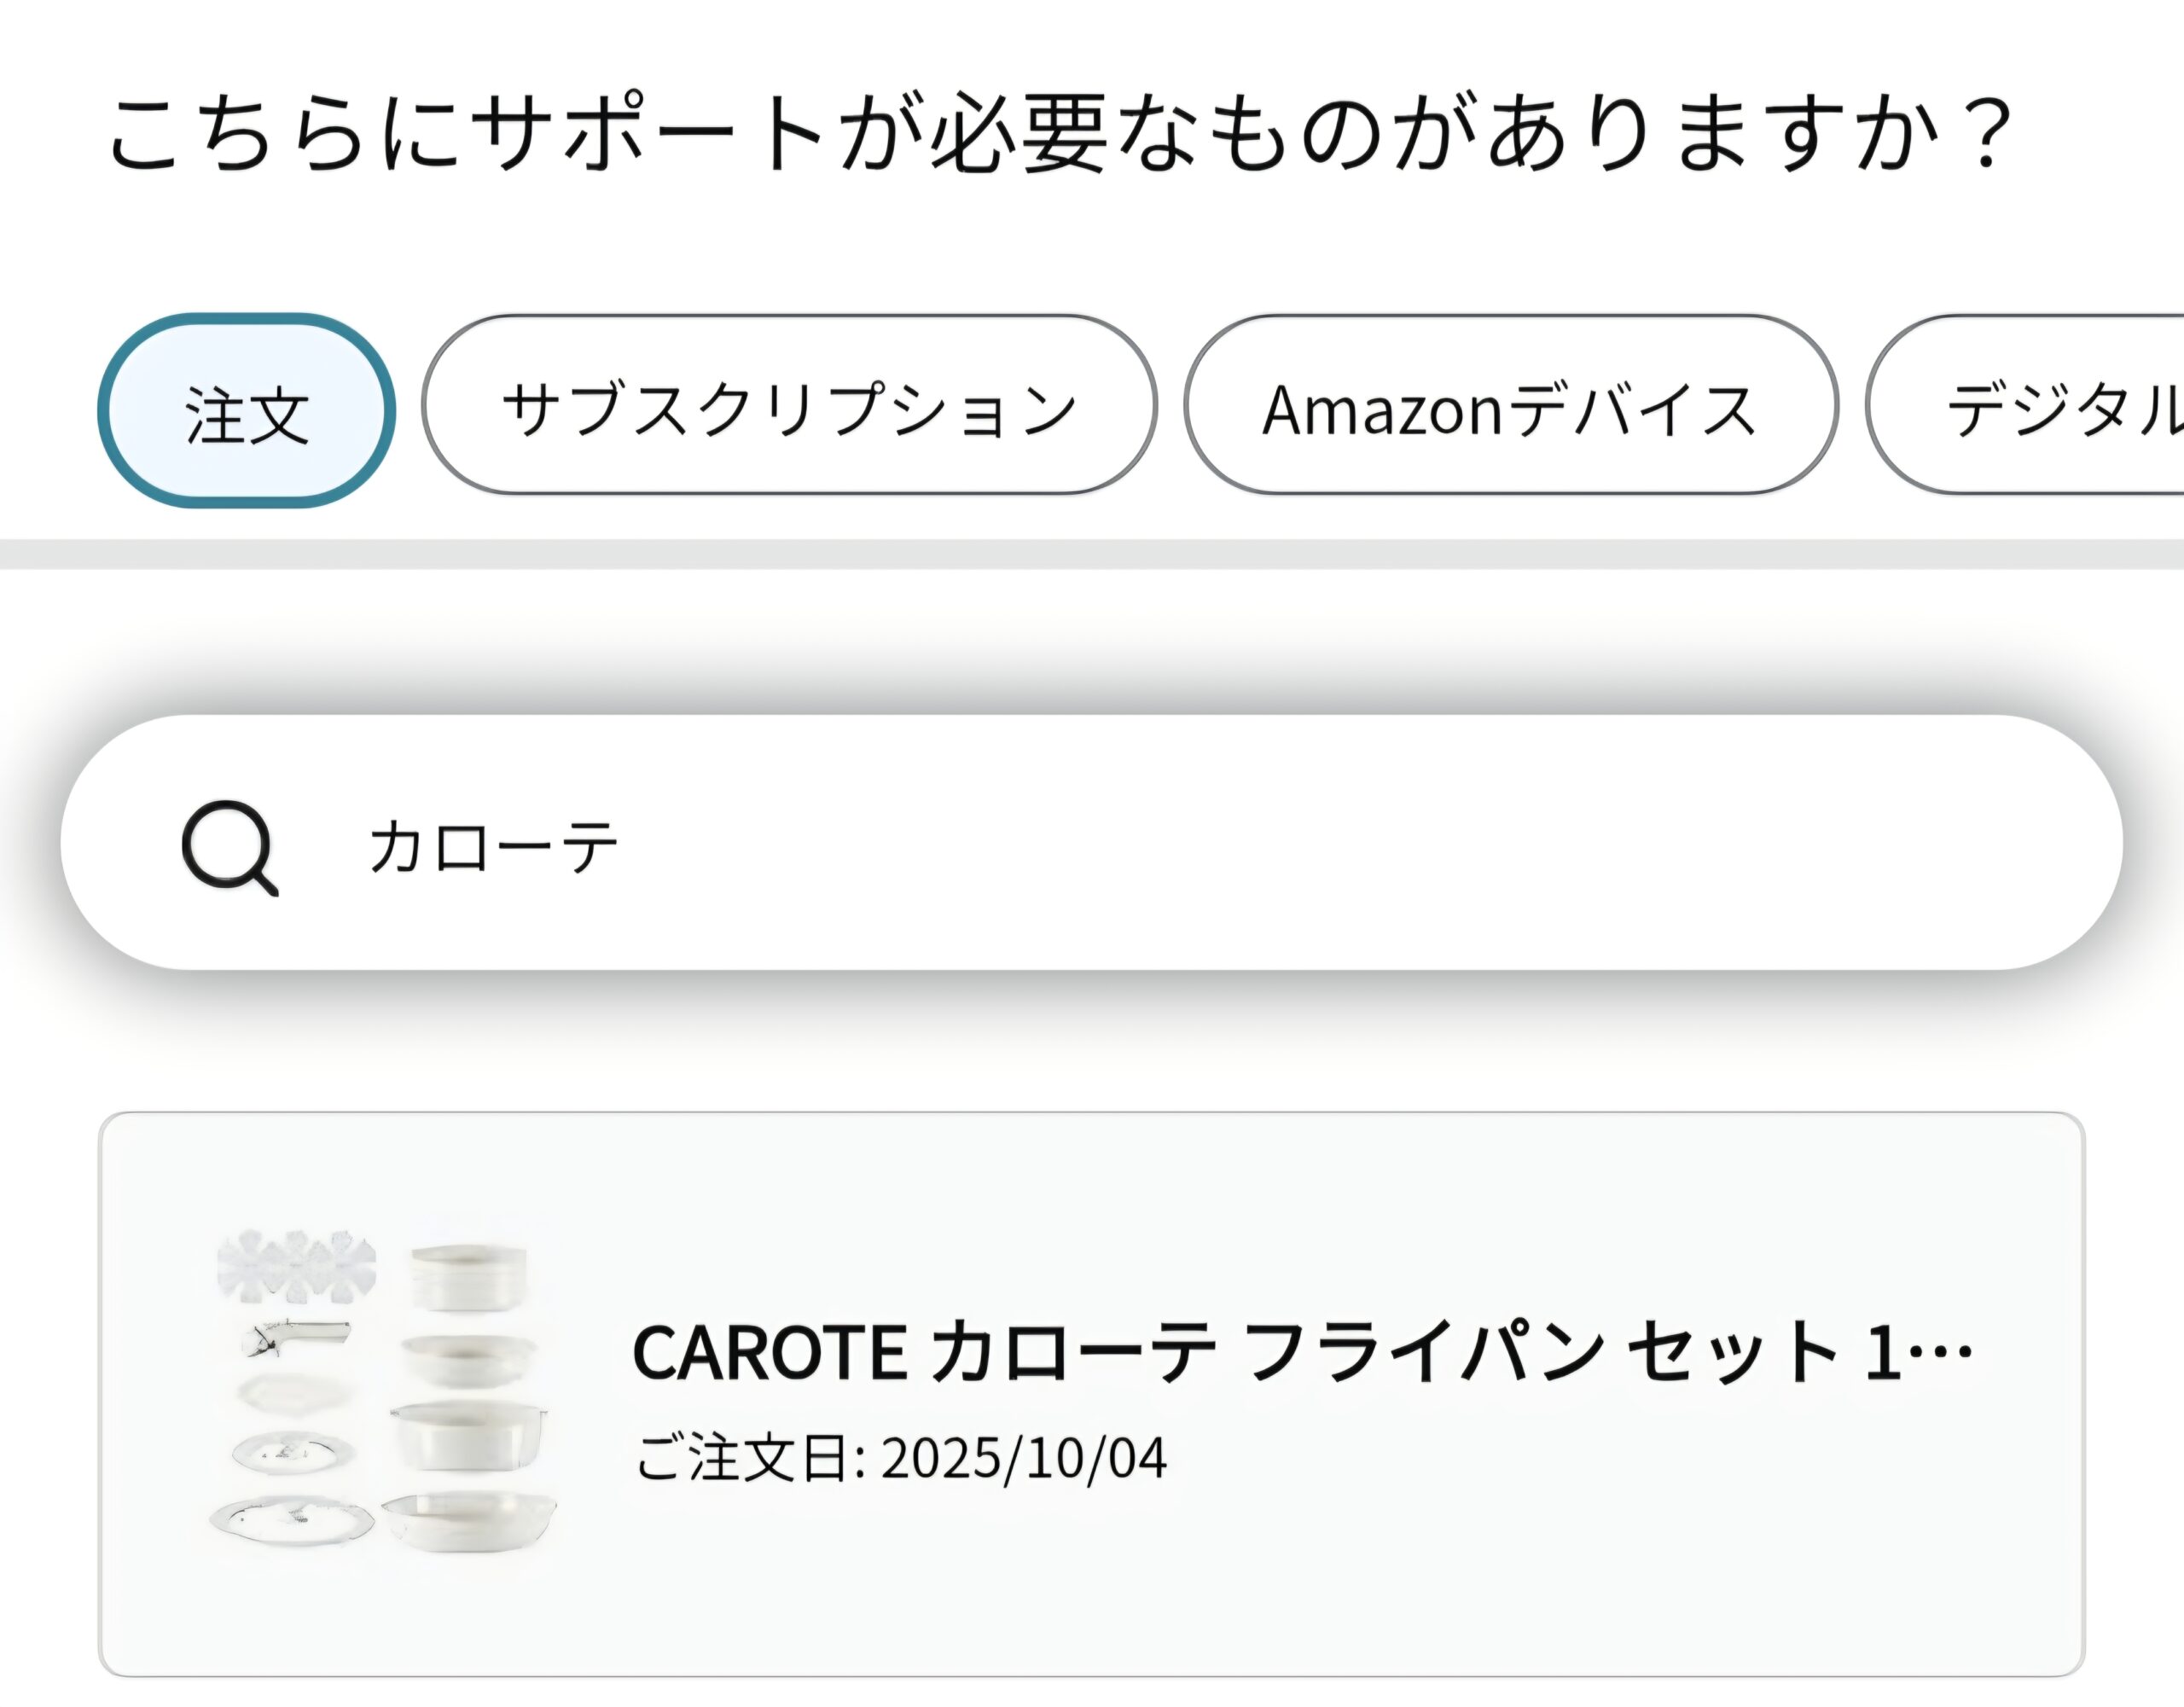Open the partially visible デジタル chip
Screen dimensions: 2184x1707
(2026, 405)
